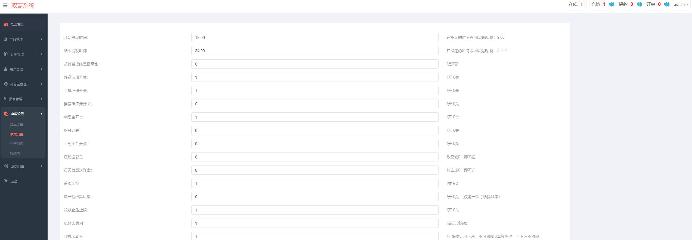The image size is (692, 240).
Task: Focus the 手机注册开关 input field
Action: [315, 90]
